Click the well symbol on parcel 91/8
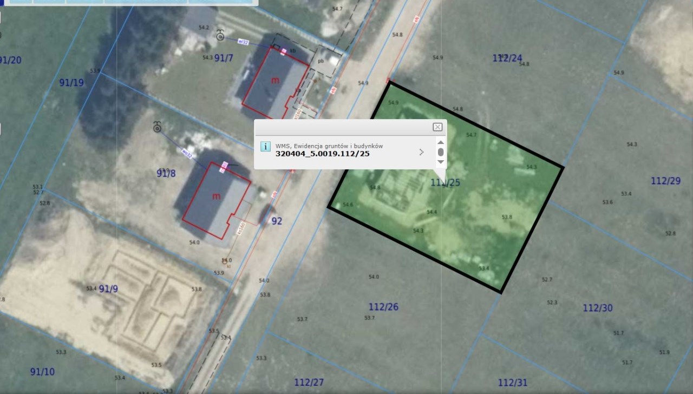This screenshot has width=693, height=394. pyautogui.click(x=157, y=127)
